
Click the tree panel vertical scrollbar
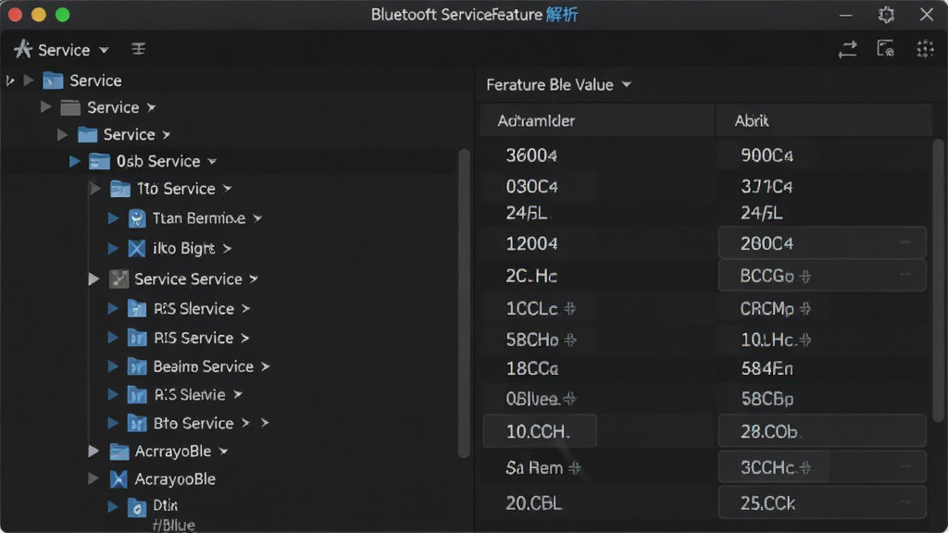[x=465, y=303]
